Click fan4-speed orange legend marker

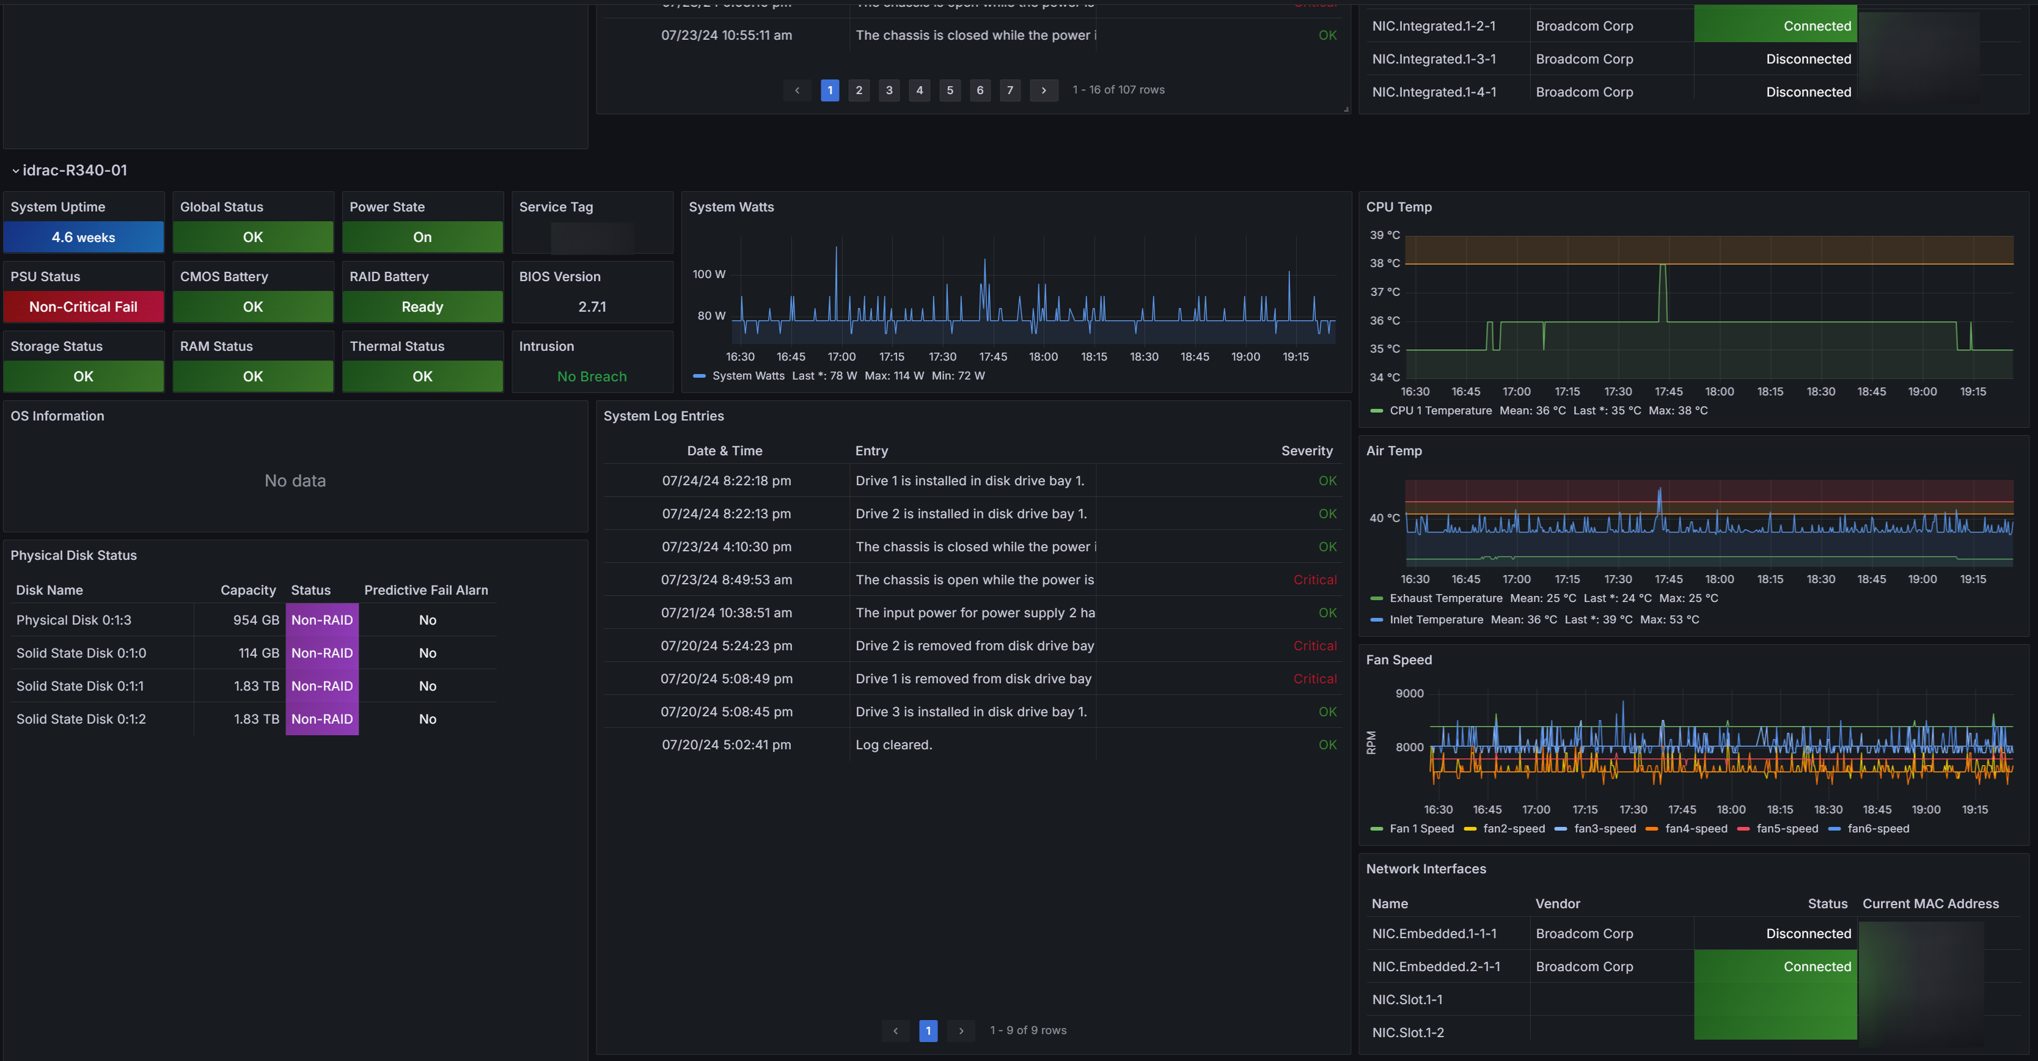[1651, 828]
